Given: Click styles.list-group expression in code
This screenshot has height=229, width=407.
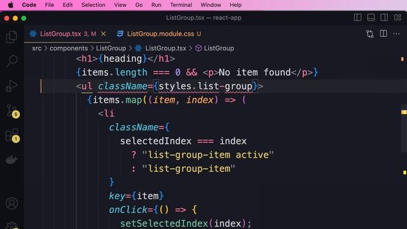Looking at the screenshot, I should (205, 87).
